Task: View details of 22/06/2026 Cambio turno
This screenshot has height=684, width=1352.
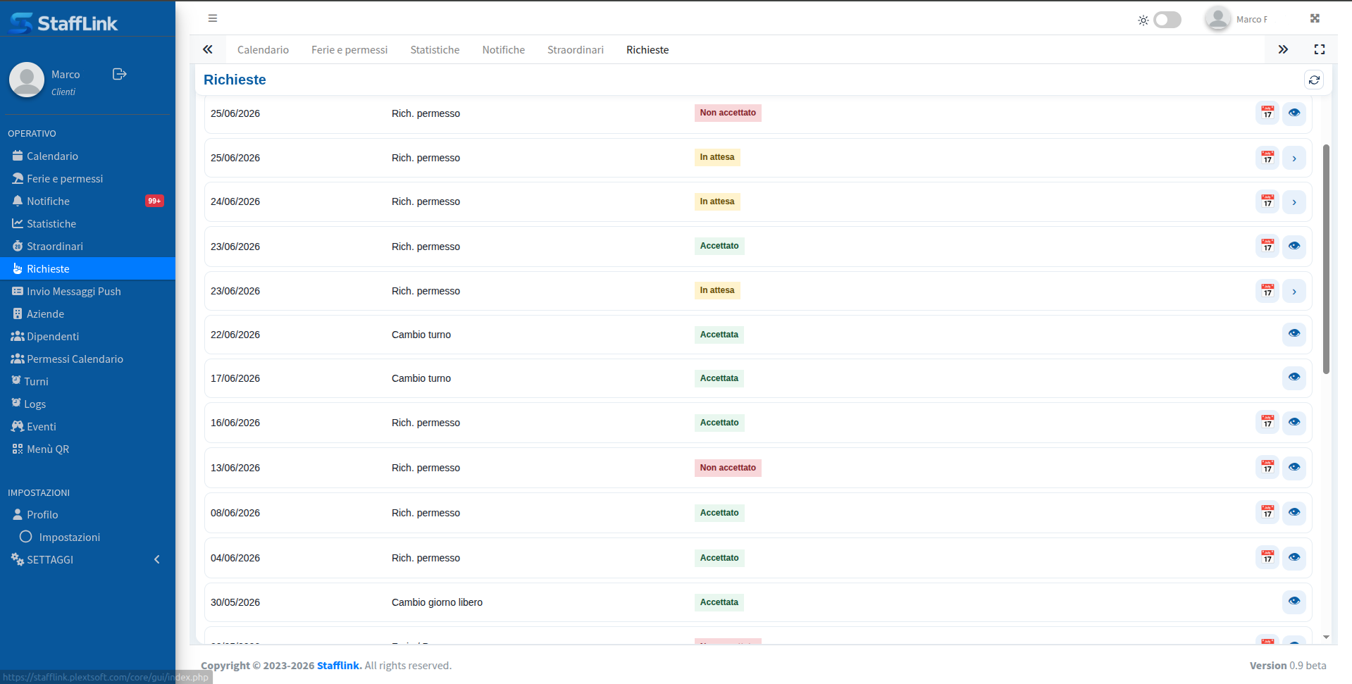Action: [1294, 334]
